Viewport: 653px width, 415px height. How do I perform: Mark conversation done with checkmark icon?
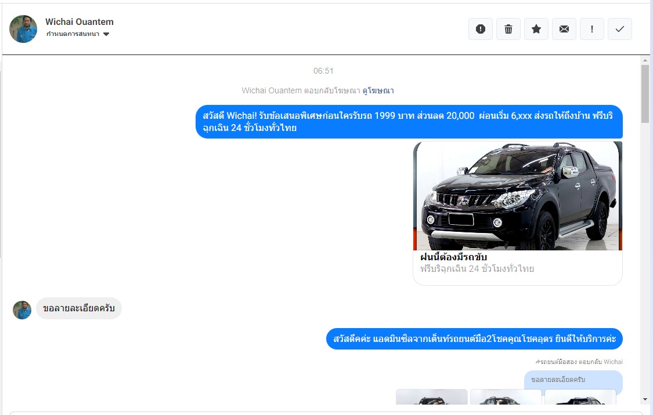point(620,29)
